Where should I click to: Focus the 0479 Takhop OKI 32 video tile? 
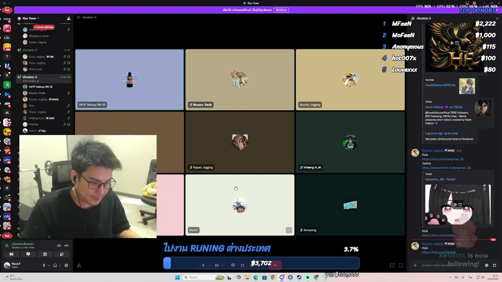pos(129,80)
